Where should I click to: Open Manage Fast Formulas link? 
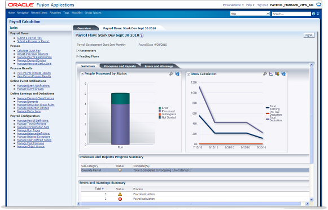30,143
